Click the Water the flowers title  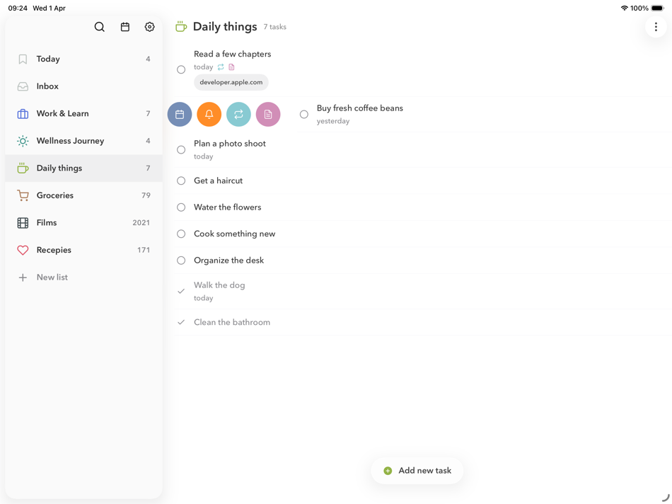click(x=228, y=207)
